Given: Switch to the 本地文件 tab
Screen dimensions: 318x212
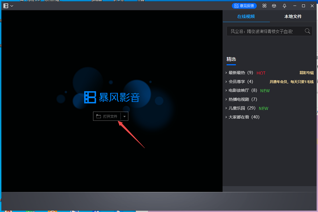Looking at the screenshot, I should coord(293,16).
